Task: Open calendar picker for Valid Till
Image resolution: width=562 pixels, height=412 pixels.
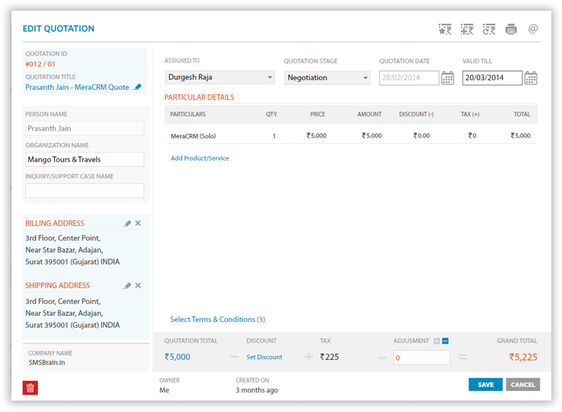Action: [x=531, y=78]
